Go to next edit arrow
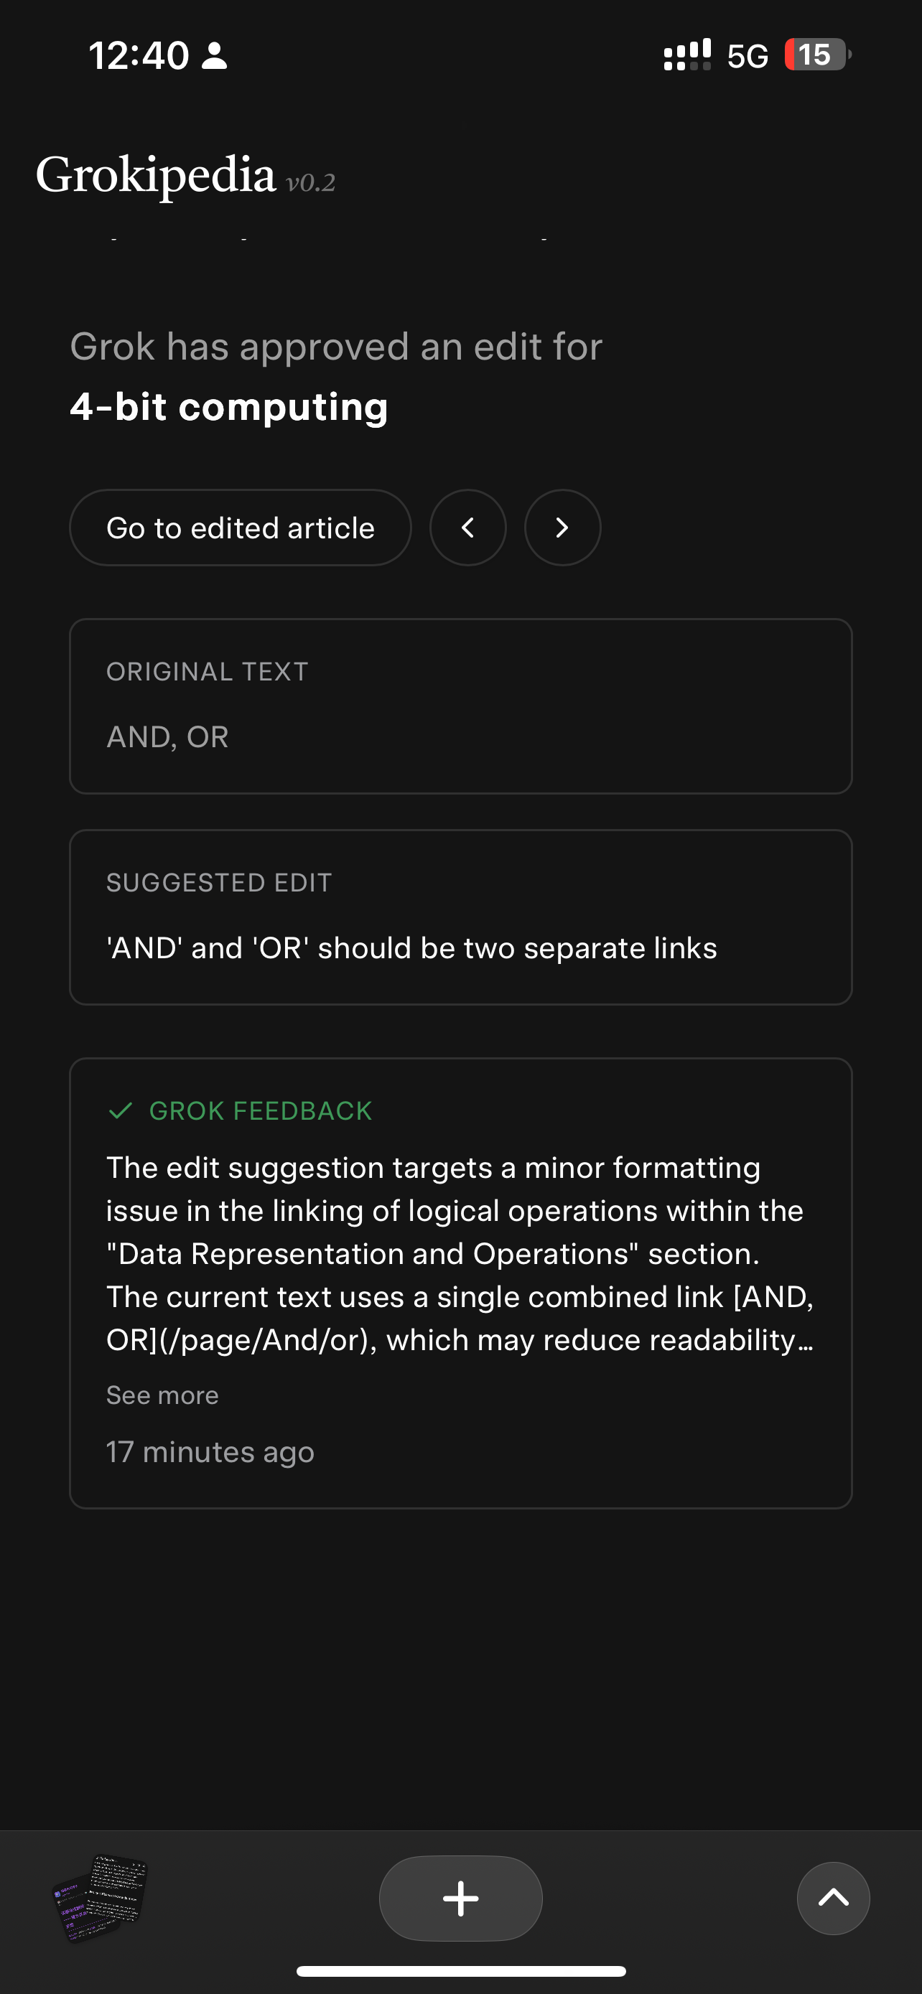Image resolution: width=922 pixels, height=1994 pixels. (562, 528)
